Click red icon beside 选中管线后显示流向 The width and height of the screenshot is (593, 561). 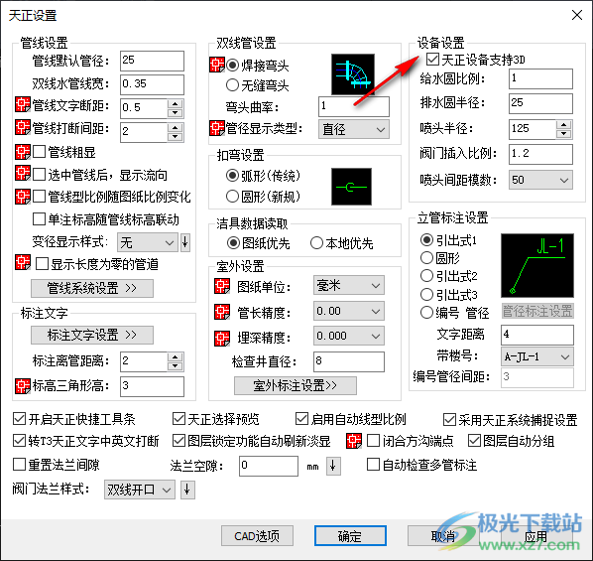(x=23, y=174)
